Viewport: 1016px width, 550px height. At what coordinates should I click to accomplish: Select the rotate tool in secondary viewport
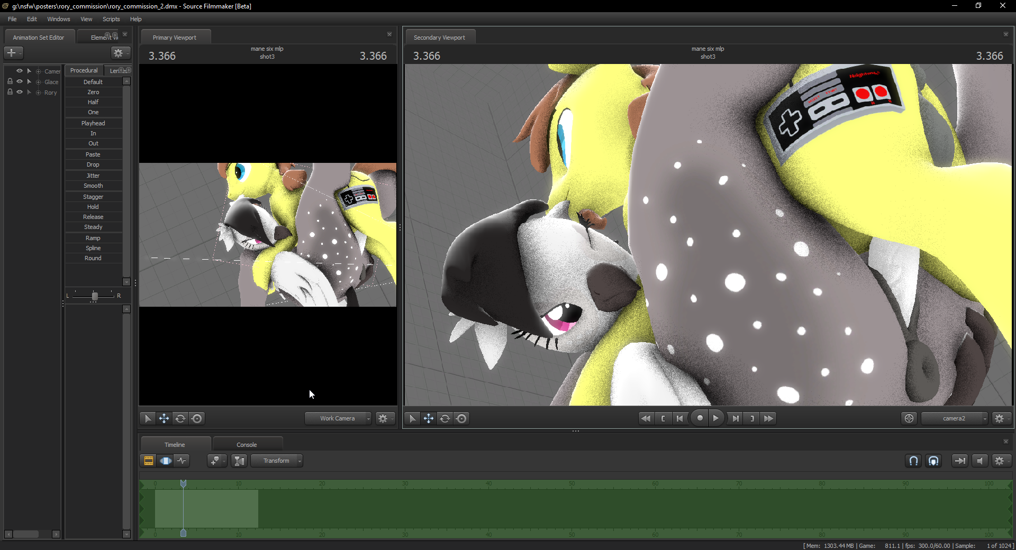445,418
